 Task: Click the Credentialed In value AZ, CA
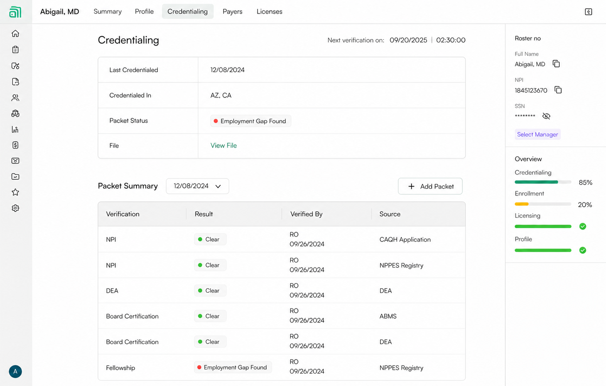pyautogui.click(x=221, y=95)
